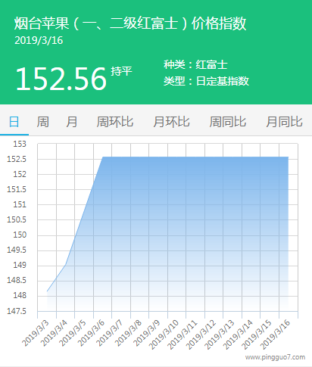Select the 日 daily tab

tap(14, 122)
